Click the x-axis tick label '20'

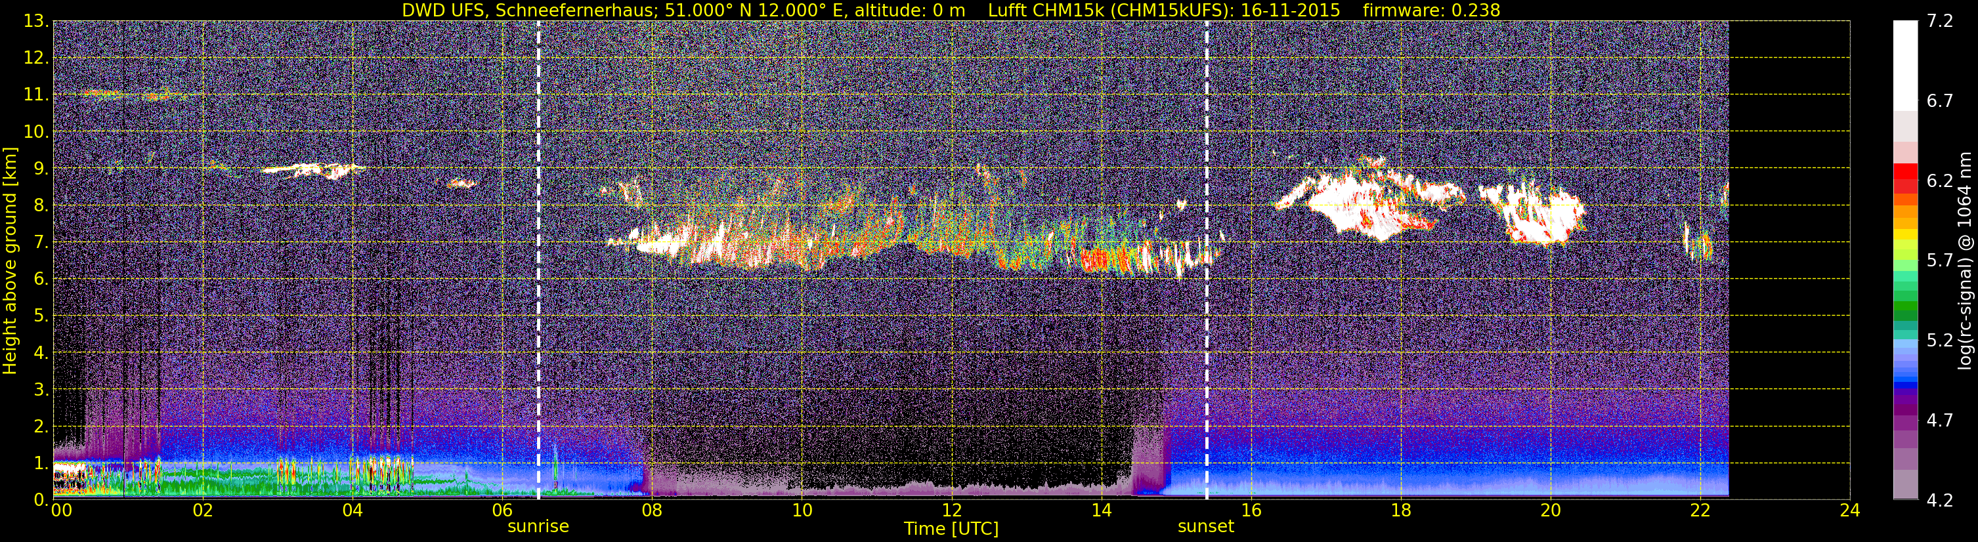pos(1551,511)
